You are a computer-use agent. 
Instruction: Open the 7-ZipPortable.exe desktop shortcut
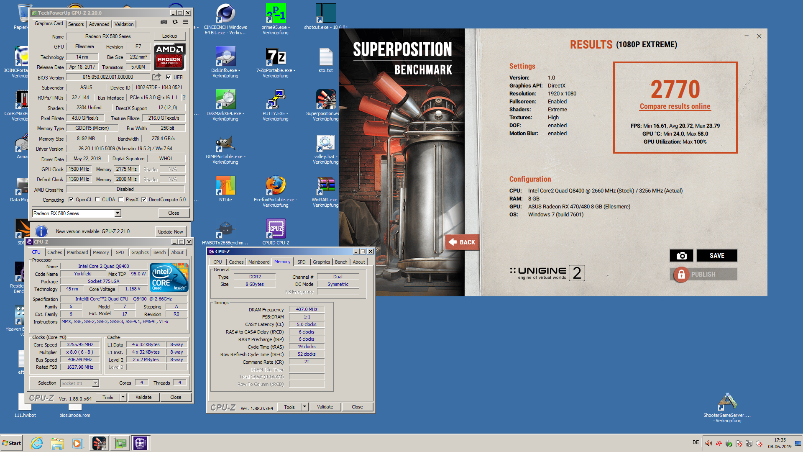click(276, 62)
